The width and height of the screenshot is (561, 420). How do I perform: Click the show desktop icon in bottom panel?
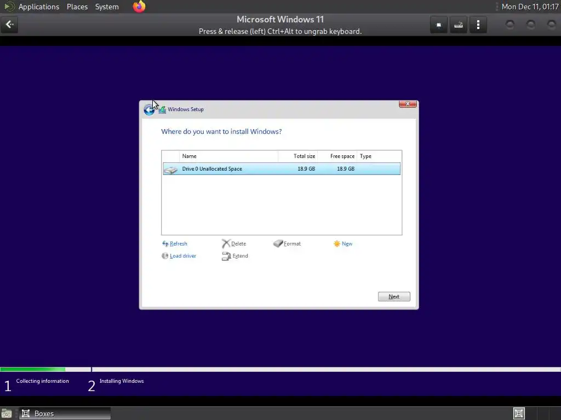coord(7,413)
